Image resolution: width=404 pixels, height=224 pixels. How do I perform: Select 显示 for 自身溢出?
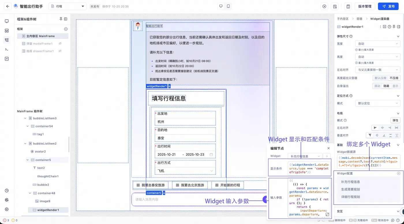coord(395,86)
